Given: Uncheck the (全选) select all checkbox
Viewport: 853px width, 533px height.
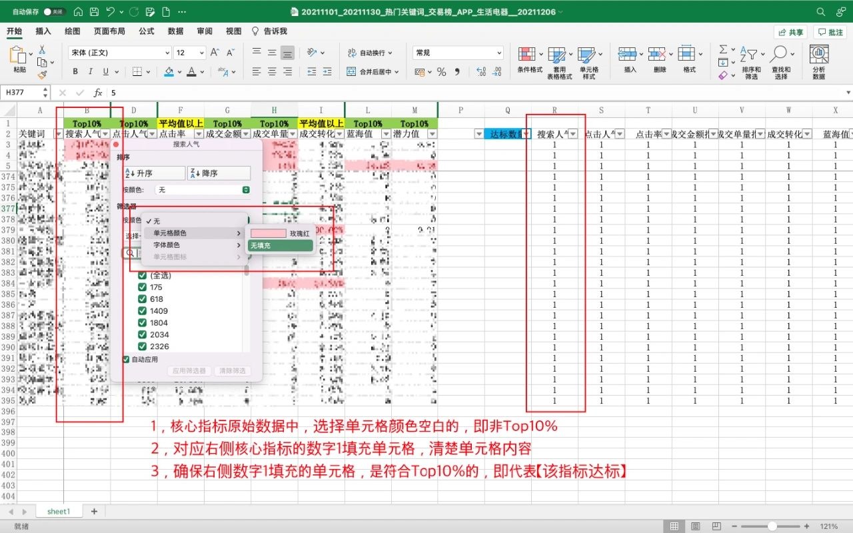Looking at the screenshot, I should 142,275.
